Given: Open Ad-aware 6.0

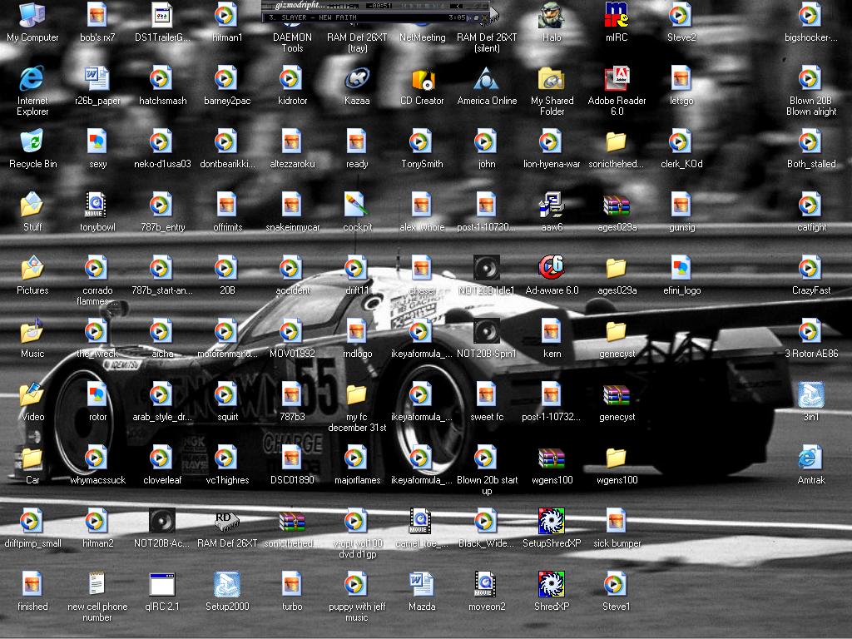Looking at the screenshot, I should 552,269.
